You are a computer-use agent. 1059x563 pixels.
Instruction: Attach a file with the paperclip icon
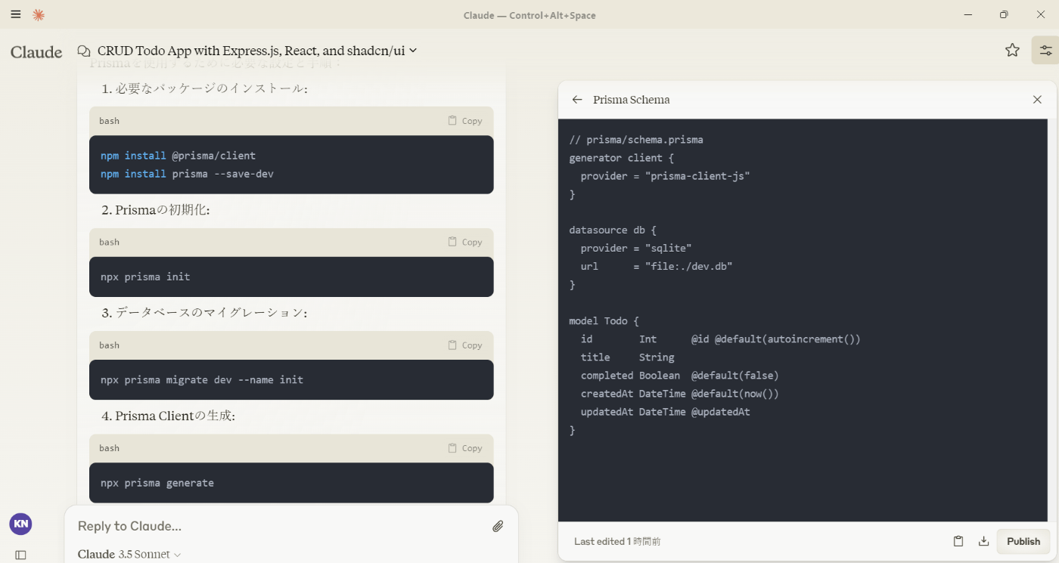[498, 526]
